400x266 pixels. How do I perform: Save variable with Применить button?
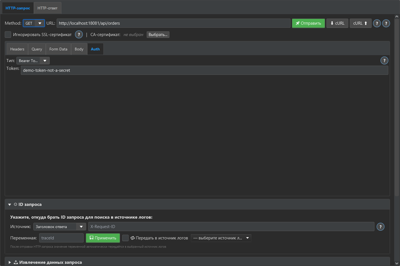tap(103, 238)
